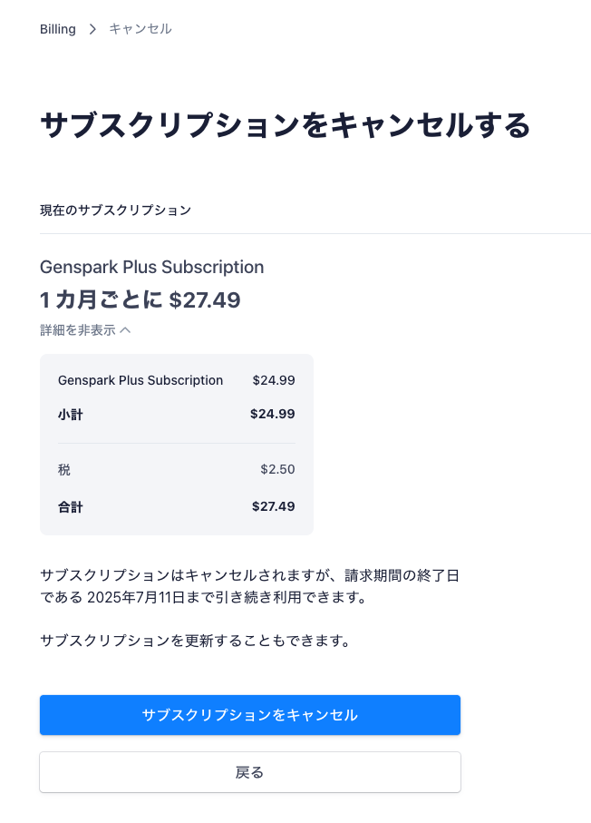Image resolution: width=591 pixels, height=823 pixels.
Task: Click the bold $24.99 subtotal amount
Action: pos(272,414)
